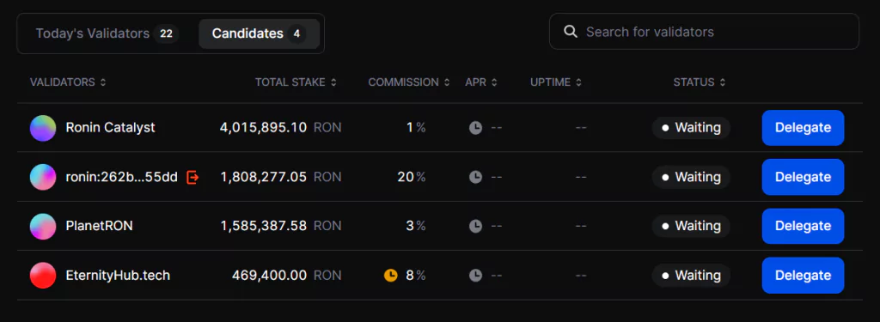Click the yellow clock icon beside 8% commission
The height and width of the screenshot is (322, 880).
click(391, 276)
